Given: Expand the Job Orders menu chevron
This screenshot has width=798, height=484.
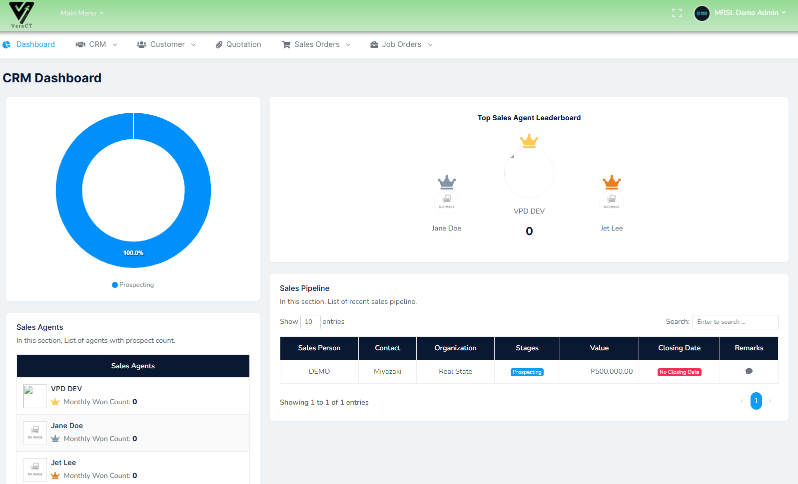Looking at the screenshot, I should point(430,44).
